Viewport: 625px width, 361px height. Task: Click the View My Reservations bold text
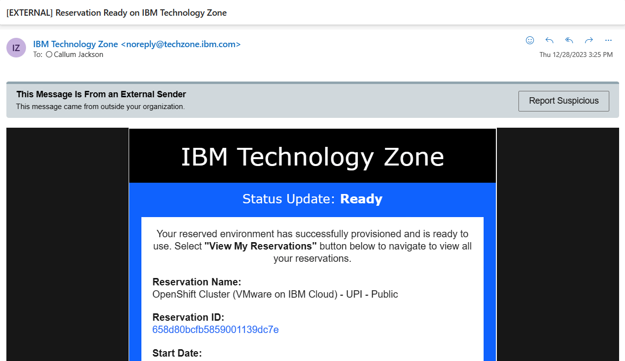[x=260, y=246]
